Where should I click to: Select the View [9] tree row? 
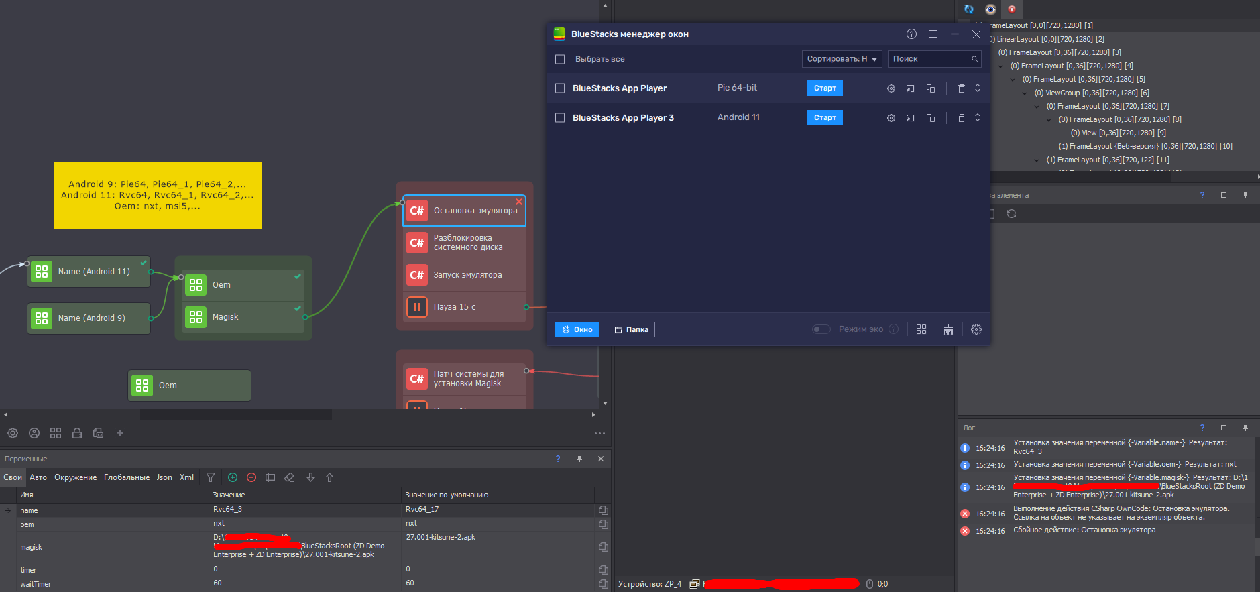click(1119, 133)
